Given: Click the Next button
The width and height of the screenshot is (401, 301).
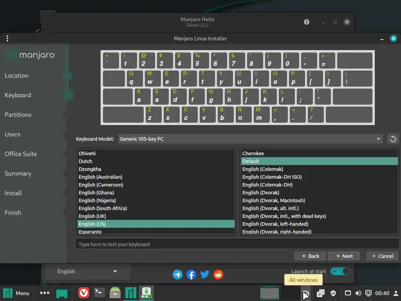Looking at the screenshot, I should 344,256.
